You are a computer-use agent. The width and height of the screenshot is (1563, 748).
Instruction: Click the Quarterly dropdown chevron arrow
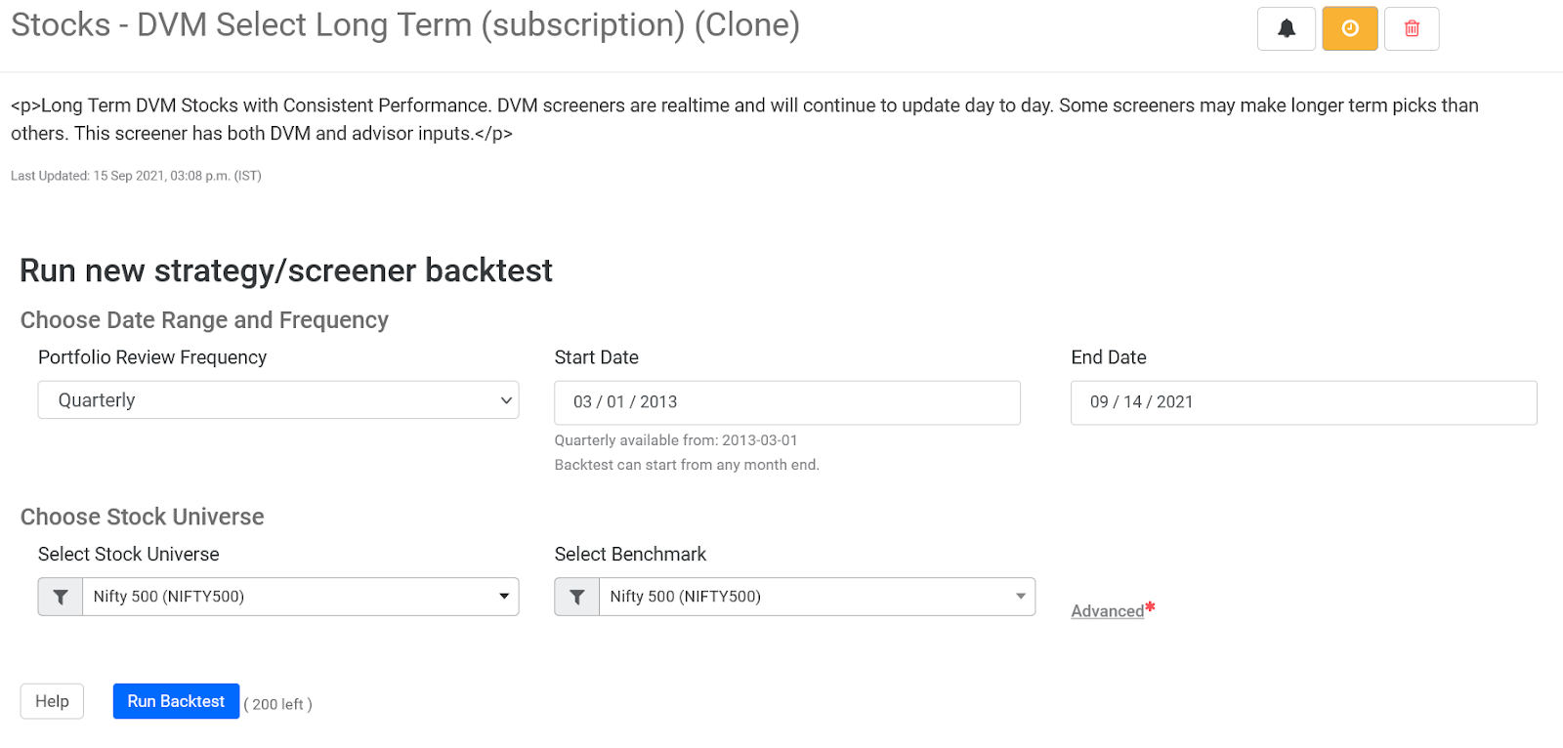click(506, 400)
